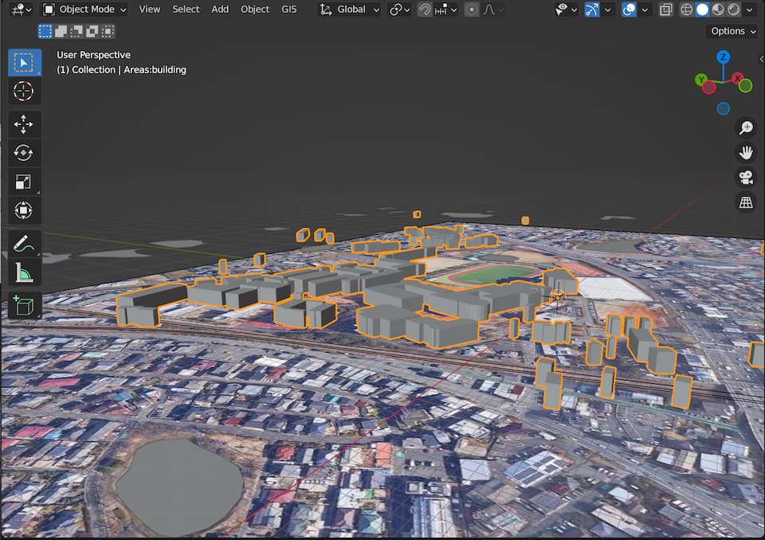Toggle the Show Gizmo button
The height and width of the screenshot is (540, 765).
pos(592,10)
